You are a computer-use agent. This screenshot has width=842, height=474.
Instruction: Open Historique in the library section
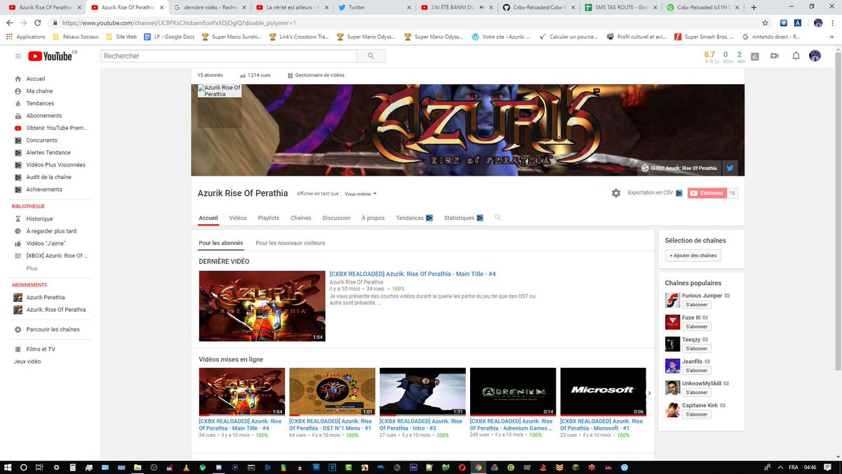(x=39, y=219)
